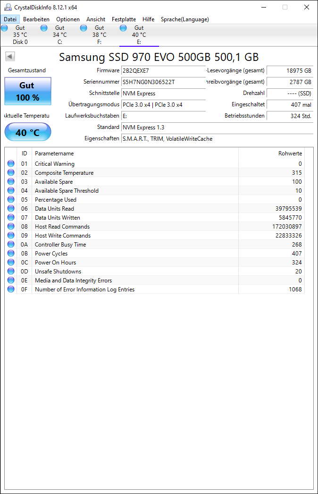
Task: Click the status orb for Percentage Used
Action: (11, 199)
